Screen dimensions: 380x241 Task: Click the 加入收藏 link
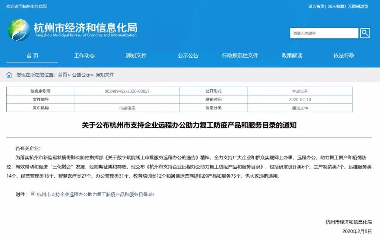pos(336,6)
